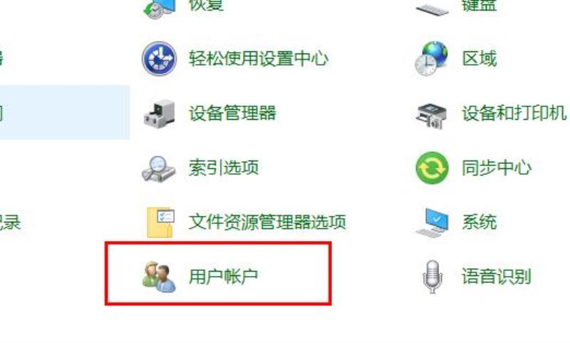Open the Ease of Access Center clock icon

coord(159,58)
